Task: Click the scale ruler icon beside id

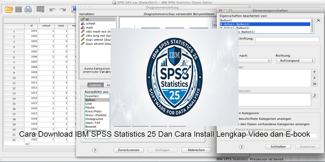Action: pos(83,19)
